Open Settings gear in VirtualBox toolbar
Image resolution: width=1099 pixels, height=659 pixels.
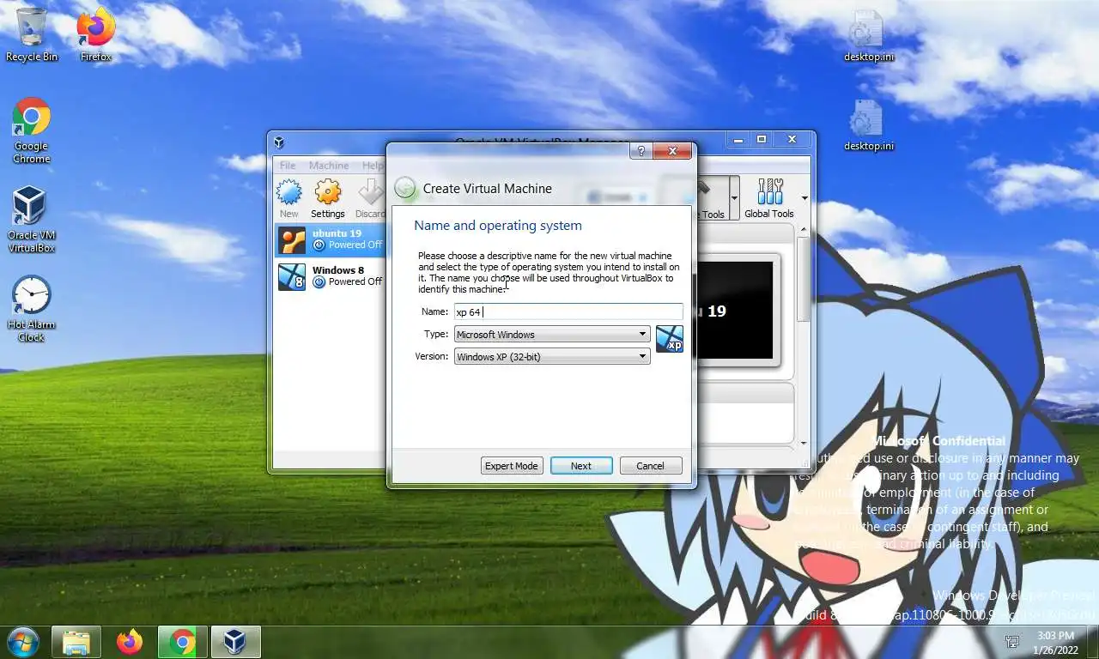pos(328,199)
